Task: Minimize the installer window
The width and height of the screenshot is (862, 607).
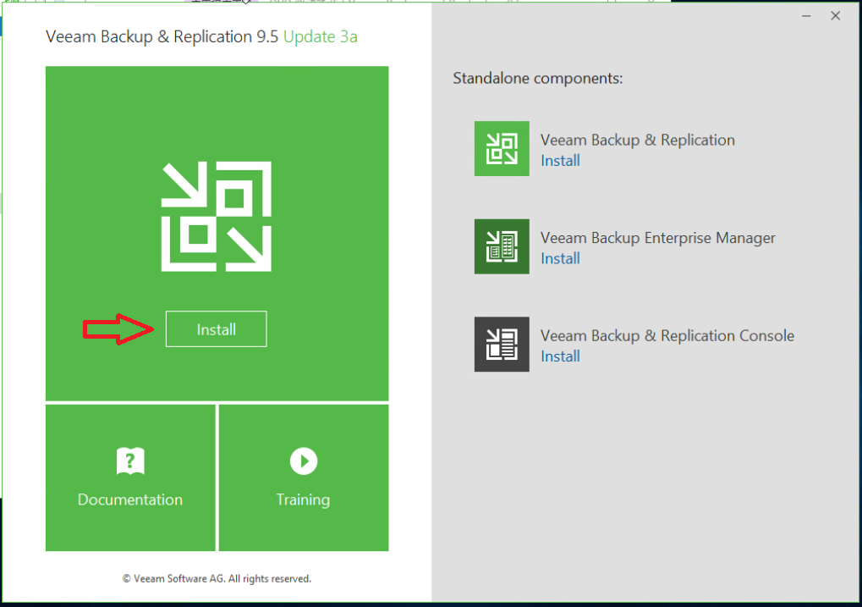Action: click(x=806, y=16)
